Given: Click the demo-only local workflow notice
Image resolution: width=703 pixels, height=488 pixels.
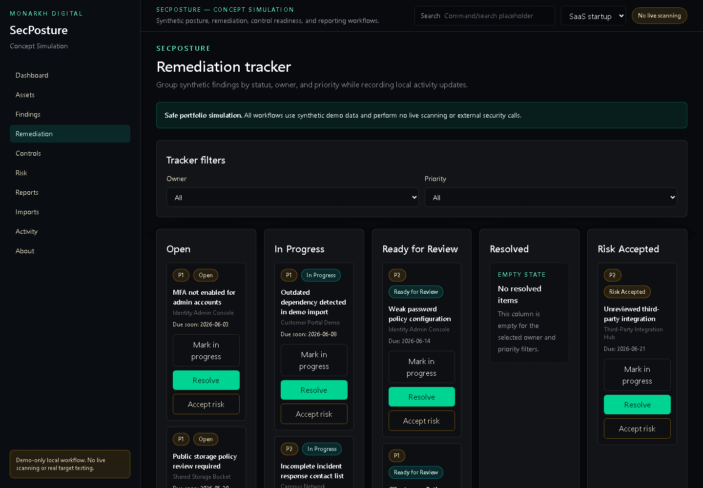Looking at the screenshot, I should pyautogui.click(x=70, y=464).
